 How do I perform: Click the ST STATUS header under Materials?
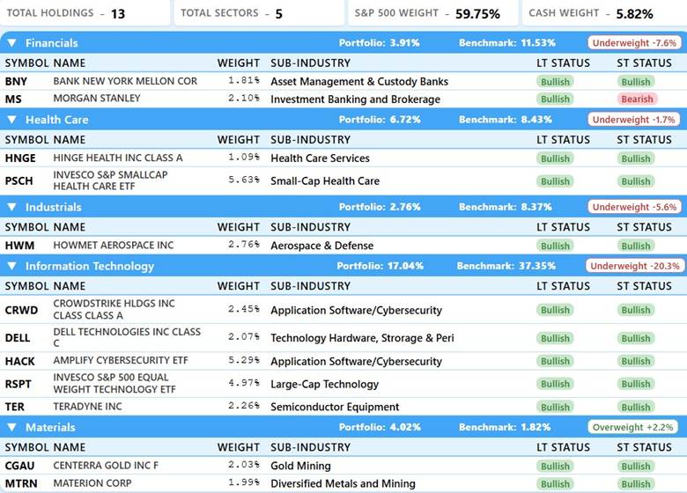[644, 447]
